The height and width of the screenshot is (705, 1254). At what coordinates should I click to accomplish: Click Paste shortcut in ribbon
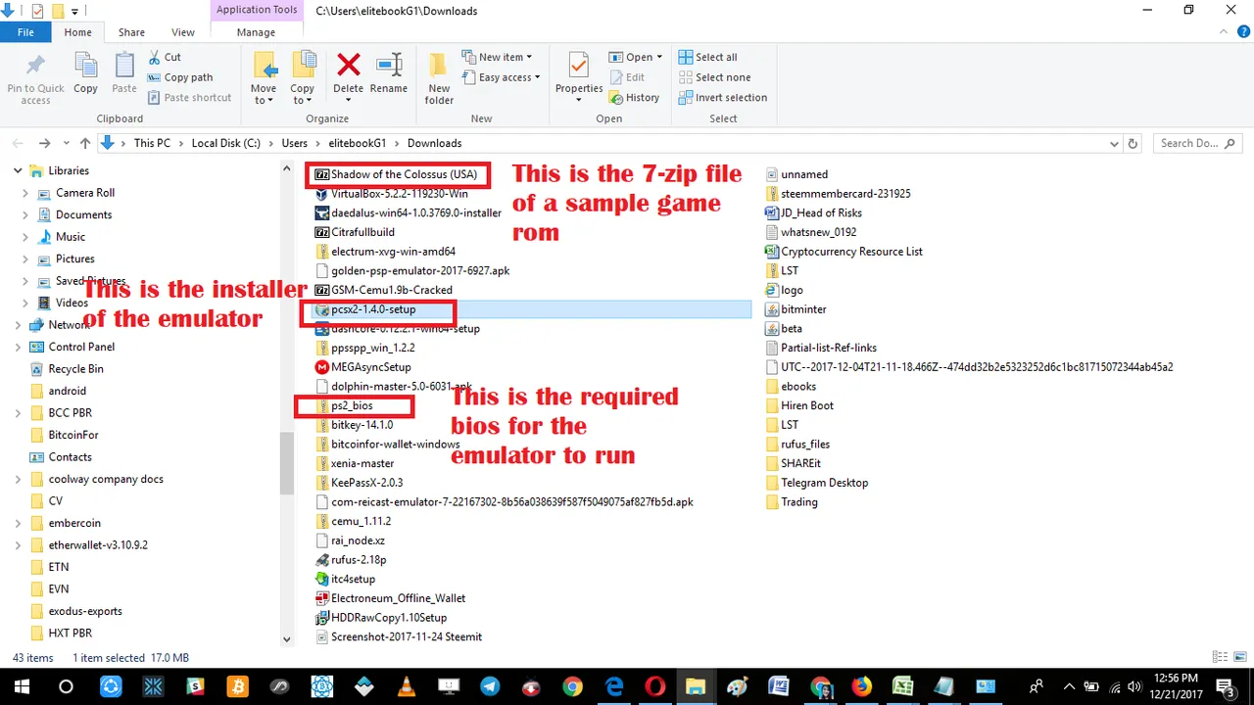click(190, 98)
